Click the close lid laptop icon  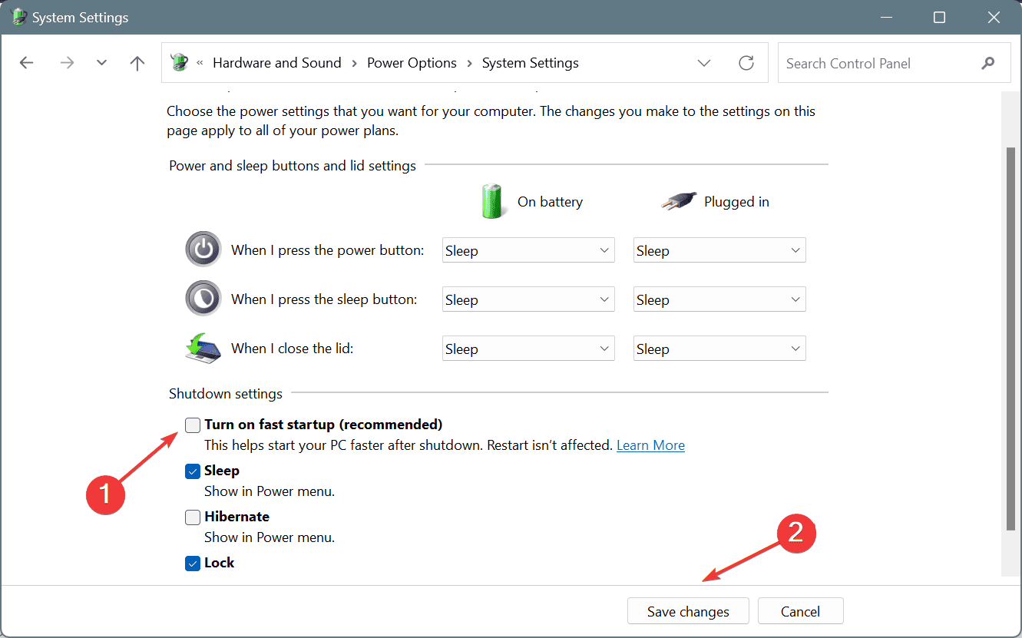coord(203,348)
